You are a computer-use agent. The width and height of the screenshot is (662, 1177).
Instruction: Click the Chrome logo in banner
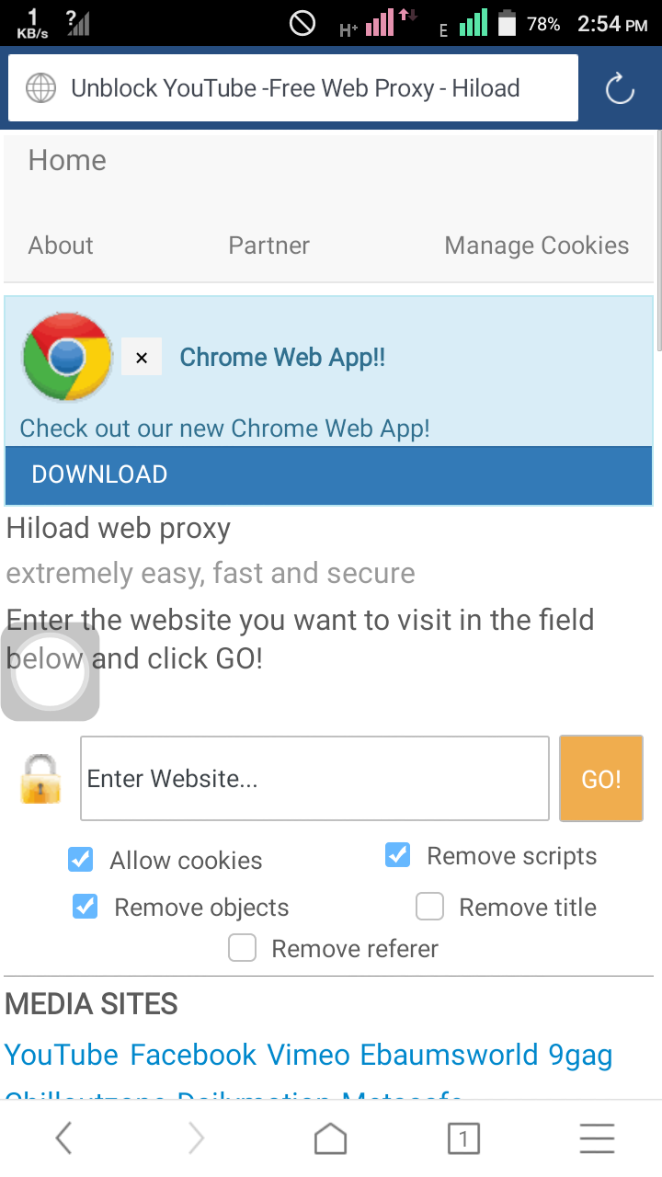tap(66, 357)
